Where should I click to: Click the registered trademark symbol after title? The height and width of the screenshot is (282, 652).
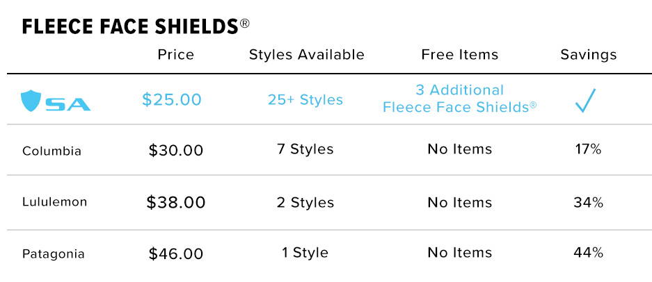(244, 23)
